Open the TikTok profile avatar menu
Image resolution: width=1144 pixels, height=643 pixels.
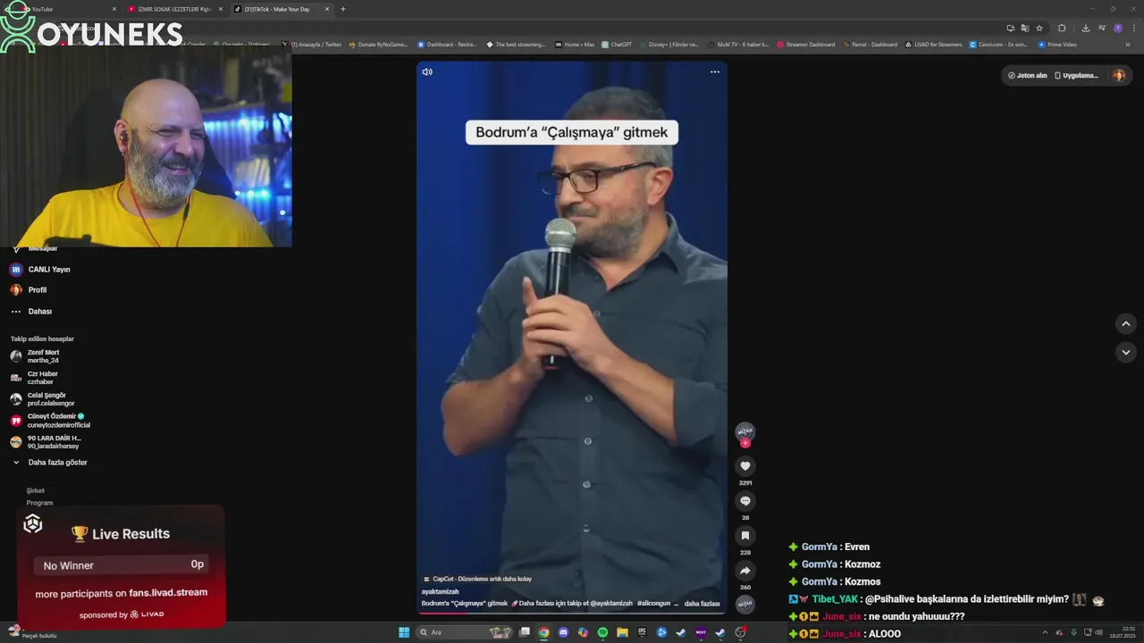1119,76
